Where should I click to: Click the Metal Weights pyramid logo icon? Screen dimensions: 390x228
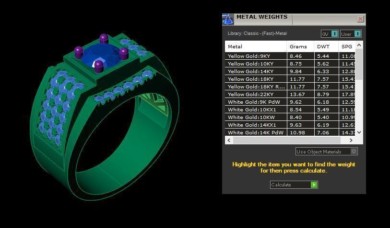[228, 20]
